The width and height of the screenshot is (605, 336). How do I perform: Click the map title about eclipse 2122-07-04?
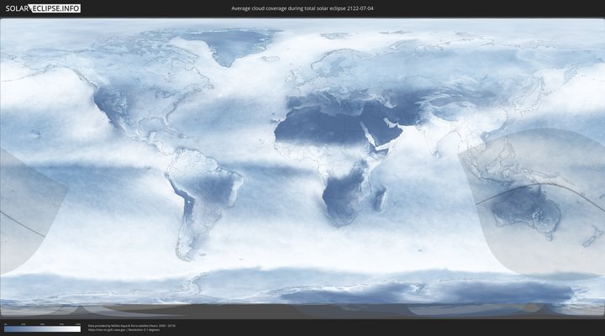tap(302, 8)
